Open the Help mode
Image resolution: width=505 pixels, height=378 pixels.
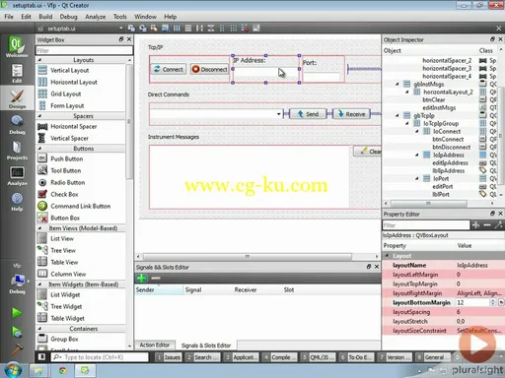point(17,202)
